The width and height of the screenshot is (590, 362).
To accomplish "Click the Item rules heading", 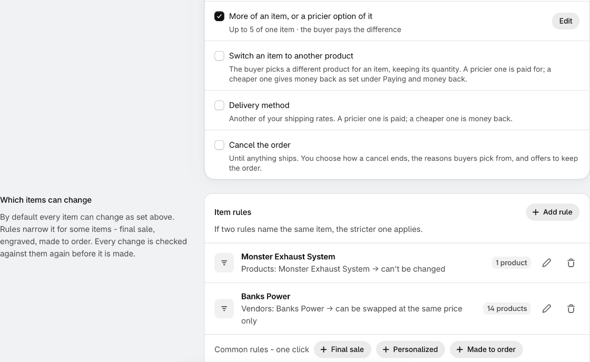I will [232, 212].
